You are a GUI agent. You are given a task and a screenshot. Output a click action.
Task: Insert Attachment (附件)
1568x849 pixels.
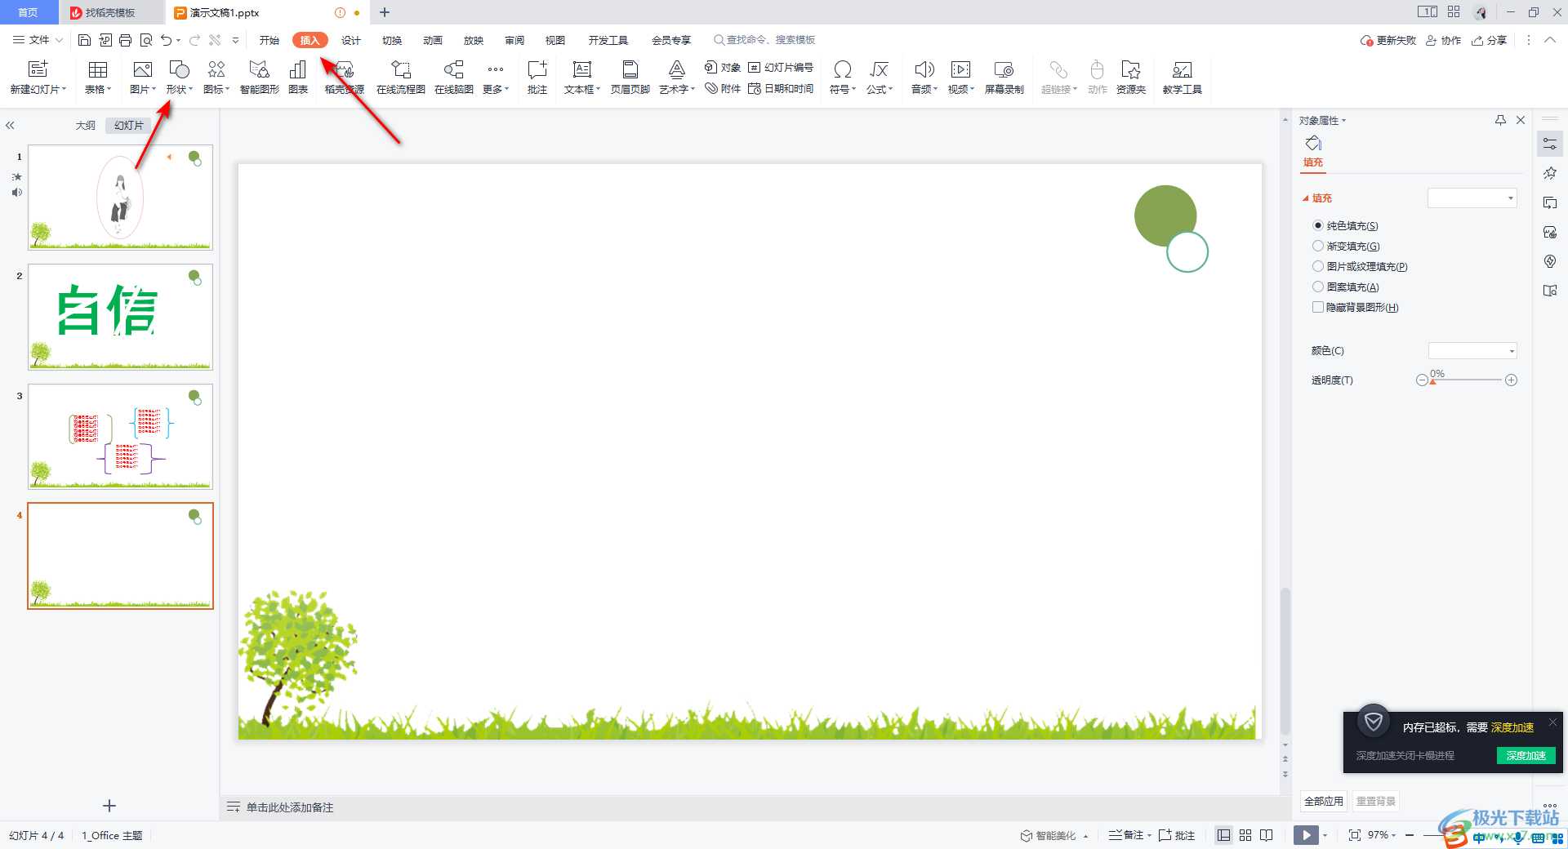pos(723,88)
